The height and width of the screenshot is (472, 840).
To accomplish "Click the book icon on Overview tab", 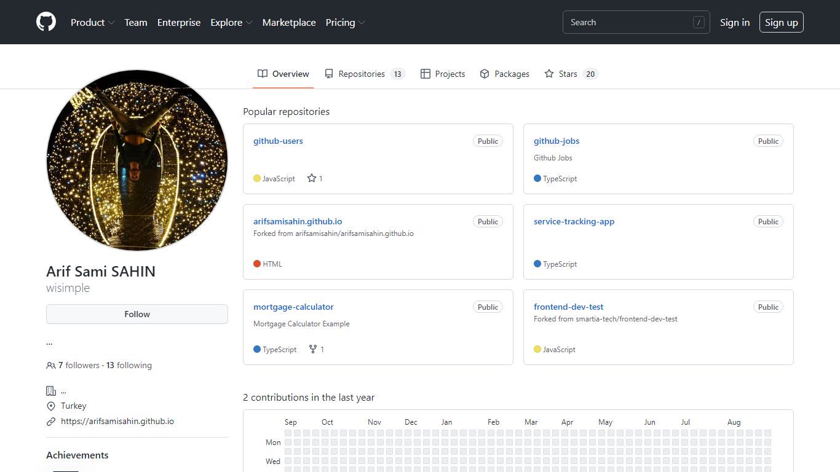I will tap(263, 74).
